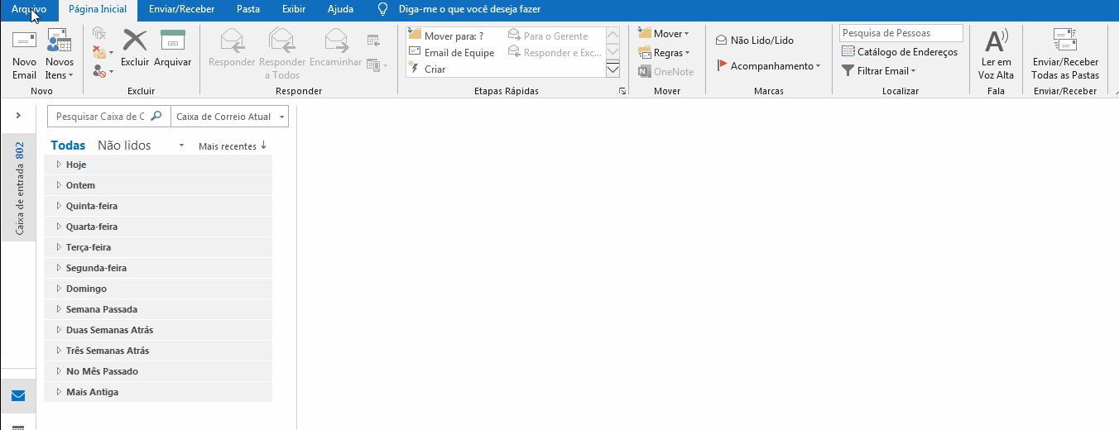
Task: Reverse sort order with arrow
Action: coord(263,146)
